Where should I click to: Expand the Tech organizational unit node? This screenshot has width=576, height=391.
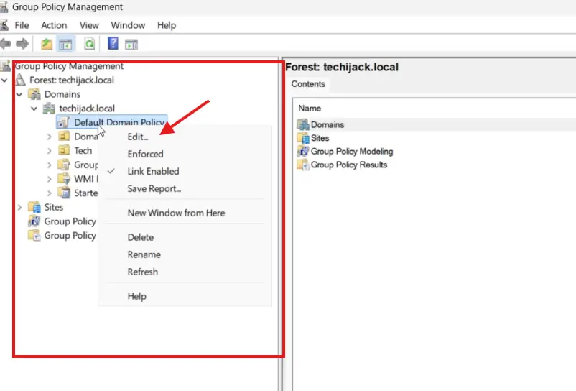click(x=49, y=151)
